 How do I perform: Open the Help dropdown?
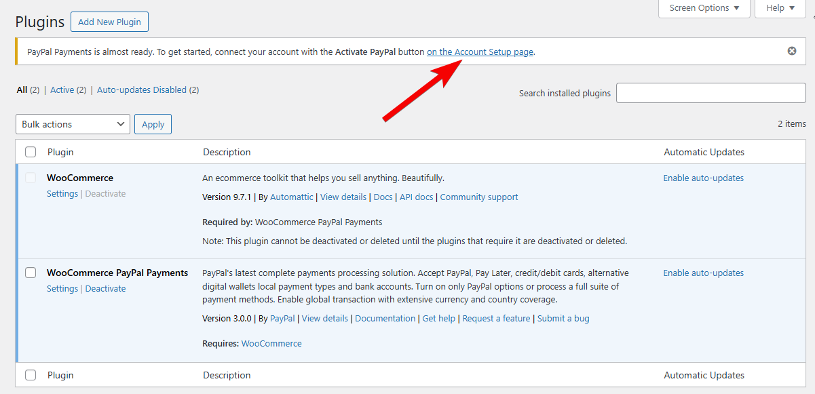779,8
